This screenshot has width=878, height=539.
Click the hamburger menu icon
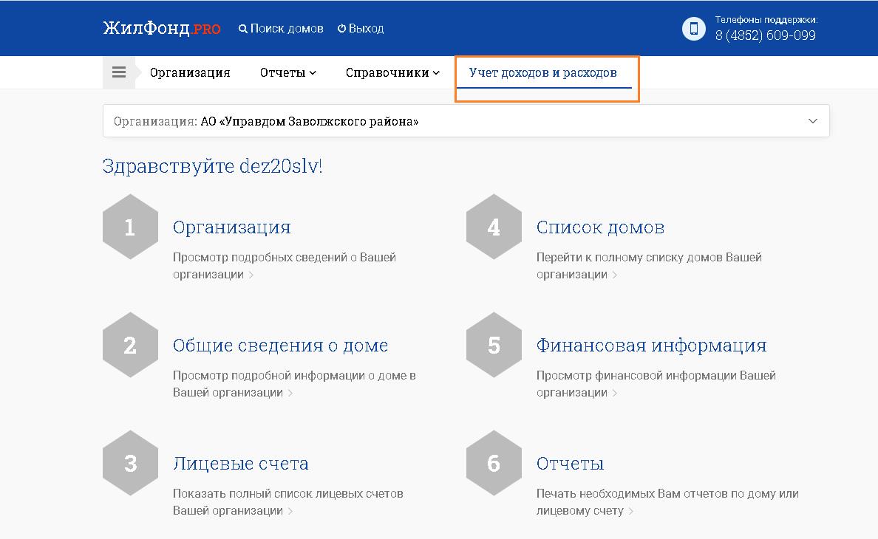tap(118, 72)
